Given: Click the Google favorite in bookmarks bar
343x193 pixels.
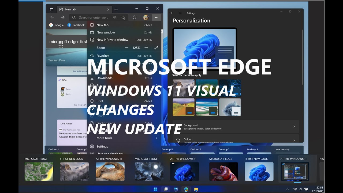Looking at the screenshot, I should 56,25.
